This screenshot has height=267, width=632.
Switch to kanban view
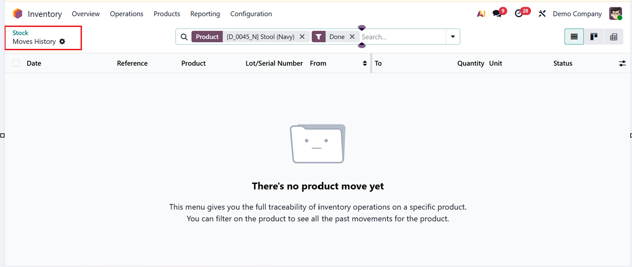coord(594,37)
